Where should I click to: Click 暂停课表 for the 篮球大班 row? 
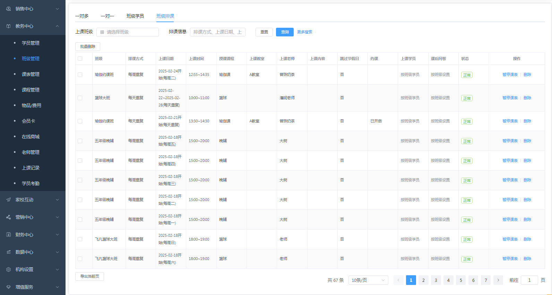click(510, 98)
